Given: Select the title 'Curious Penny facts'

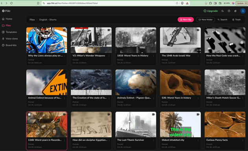Looking at the screenshot, I should pos(217,140).
